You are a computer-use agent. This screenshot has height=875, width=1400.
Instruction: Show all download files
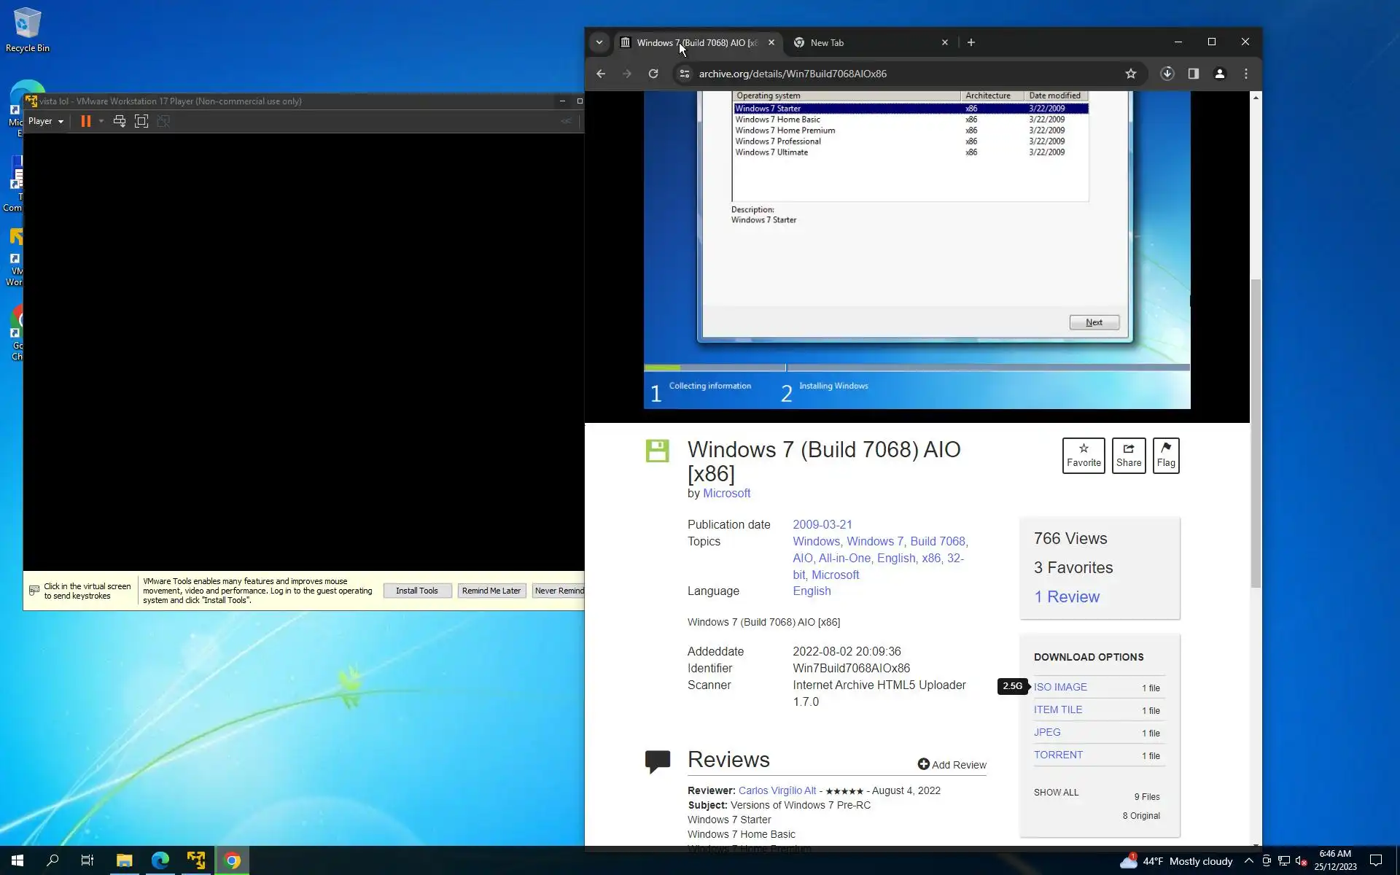pyautogui.click(x=1055, y=793)
